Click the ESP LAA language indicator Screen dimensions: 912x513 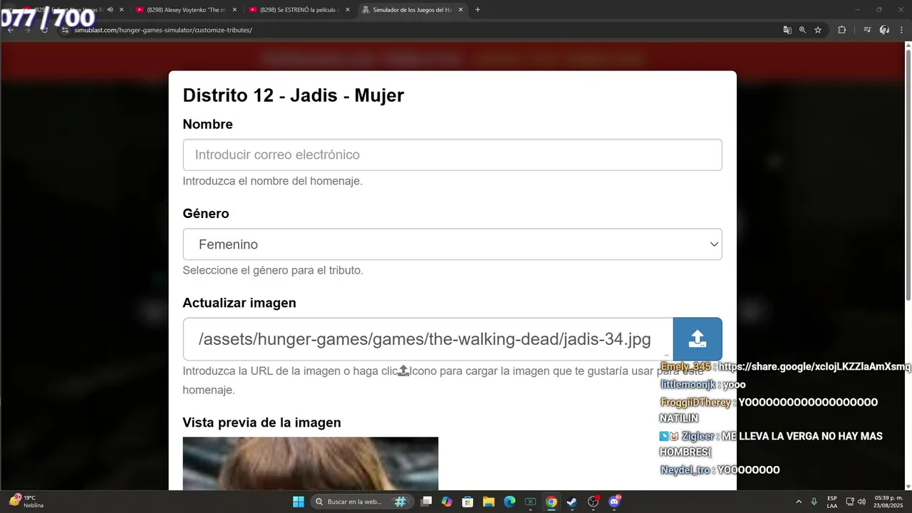(x=832, y=502)
